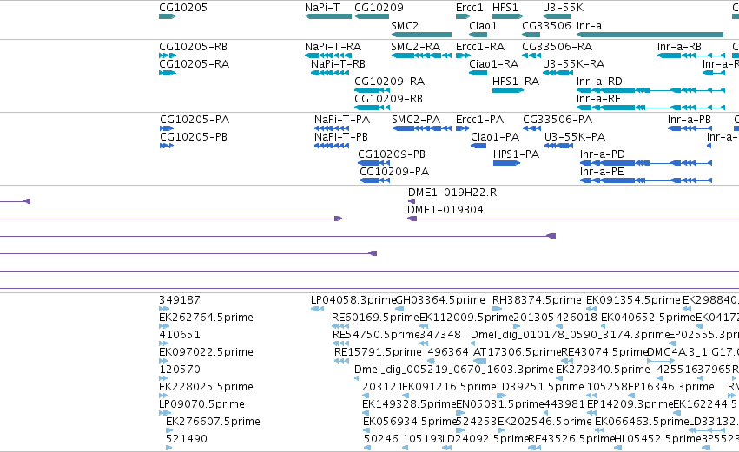Image resolution: width=739 pixels, height=452 pixels.
Task: Open the Ercc1-RA transcript label
Action: (479, 47)
